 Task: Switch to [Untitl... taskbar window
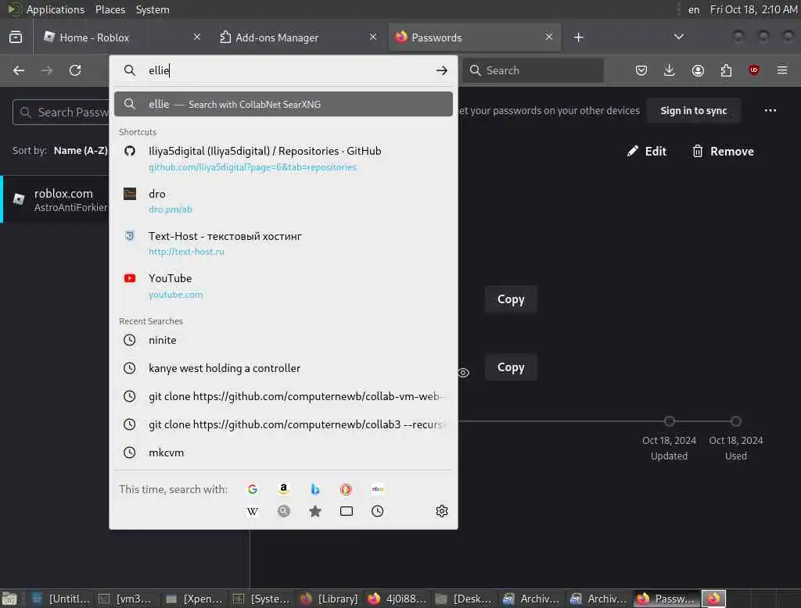[x=61, y=599]
